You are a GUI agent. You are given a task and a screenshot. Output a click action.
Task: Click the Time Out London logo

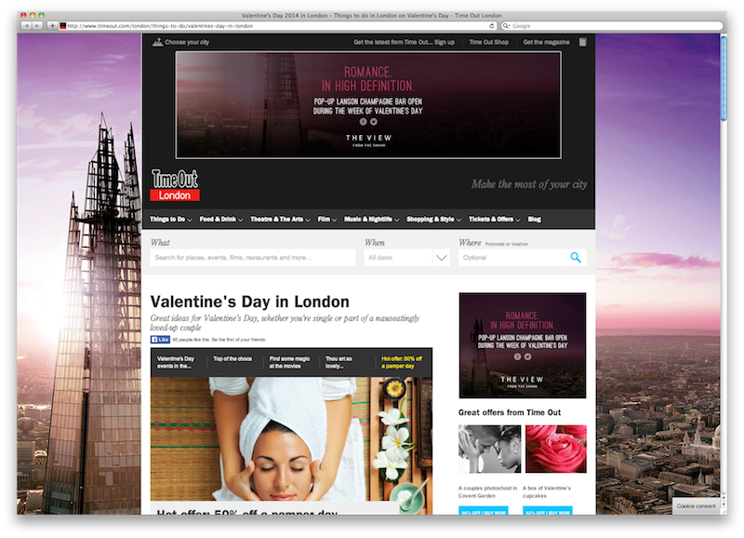click(175, 184)
